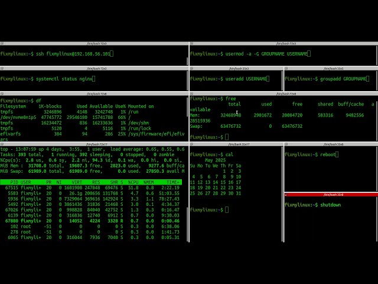This screenshot has width=378, height=284.
Task: Click the 'load average' text in top
Action: tap(125, 149)
